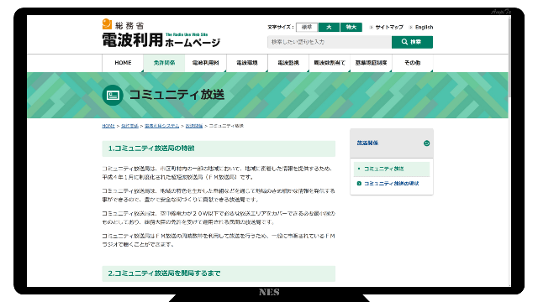Follow the 放送関係 breadcrumb link
The image size is (538, 302).
pos(194,126)
